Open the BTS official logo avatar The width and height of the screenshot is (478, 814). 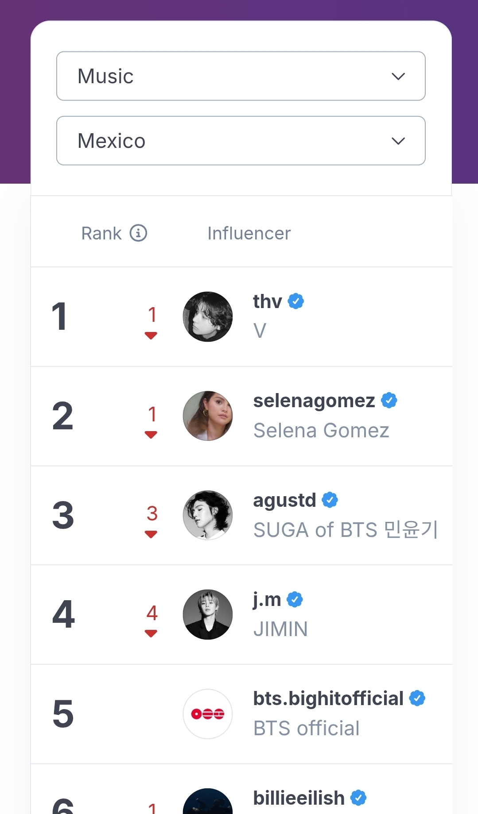208,714
